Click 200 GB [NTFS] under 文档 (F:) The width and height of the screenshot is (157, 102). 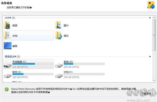pos(71,77)
